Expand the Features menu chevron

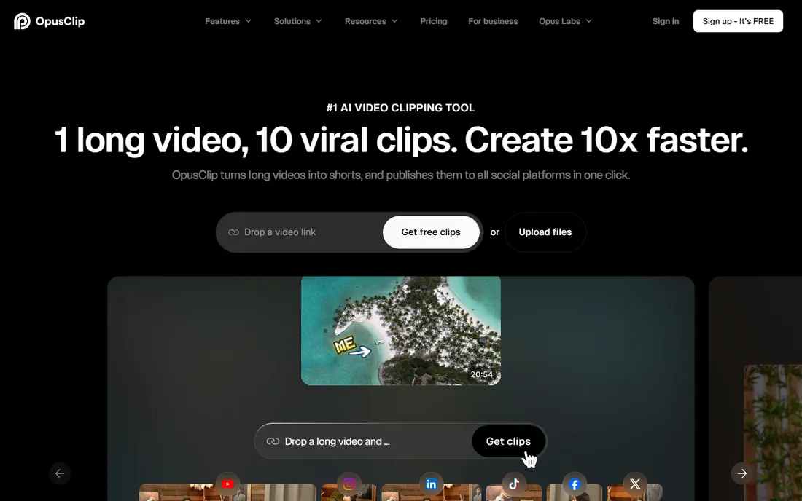click(x=249, y=21)
